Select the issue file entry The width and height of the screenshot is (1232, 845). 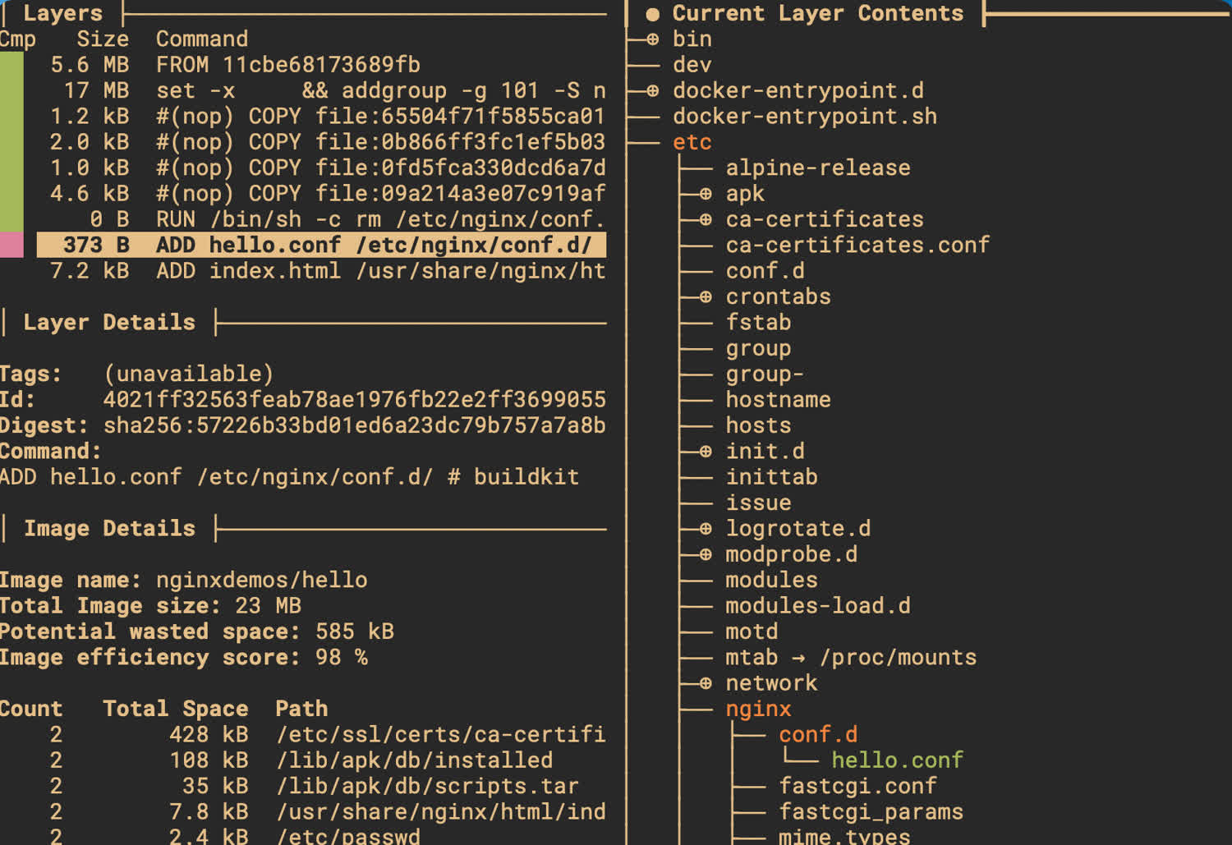point(758,503)
